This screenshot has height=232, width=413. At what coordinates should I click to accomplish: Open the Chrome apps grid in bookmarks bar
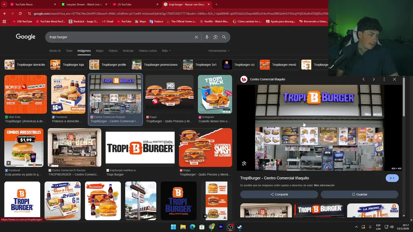click(x=4, y=22)
